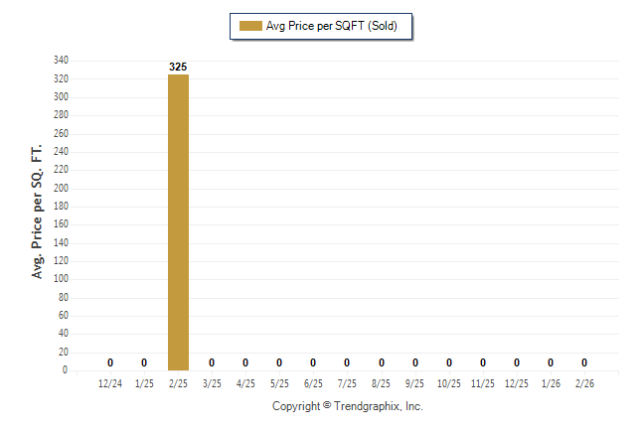Select the 200 y-axis tick label
642x431 pixels.
61,188
